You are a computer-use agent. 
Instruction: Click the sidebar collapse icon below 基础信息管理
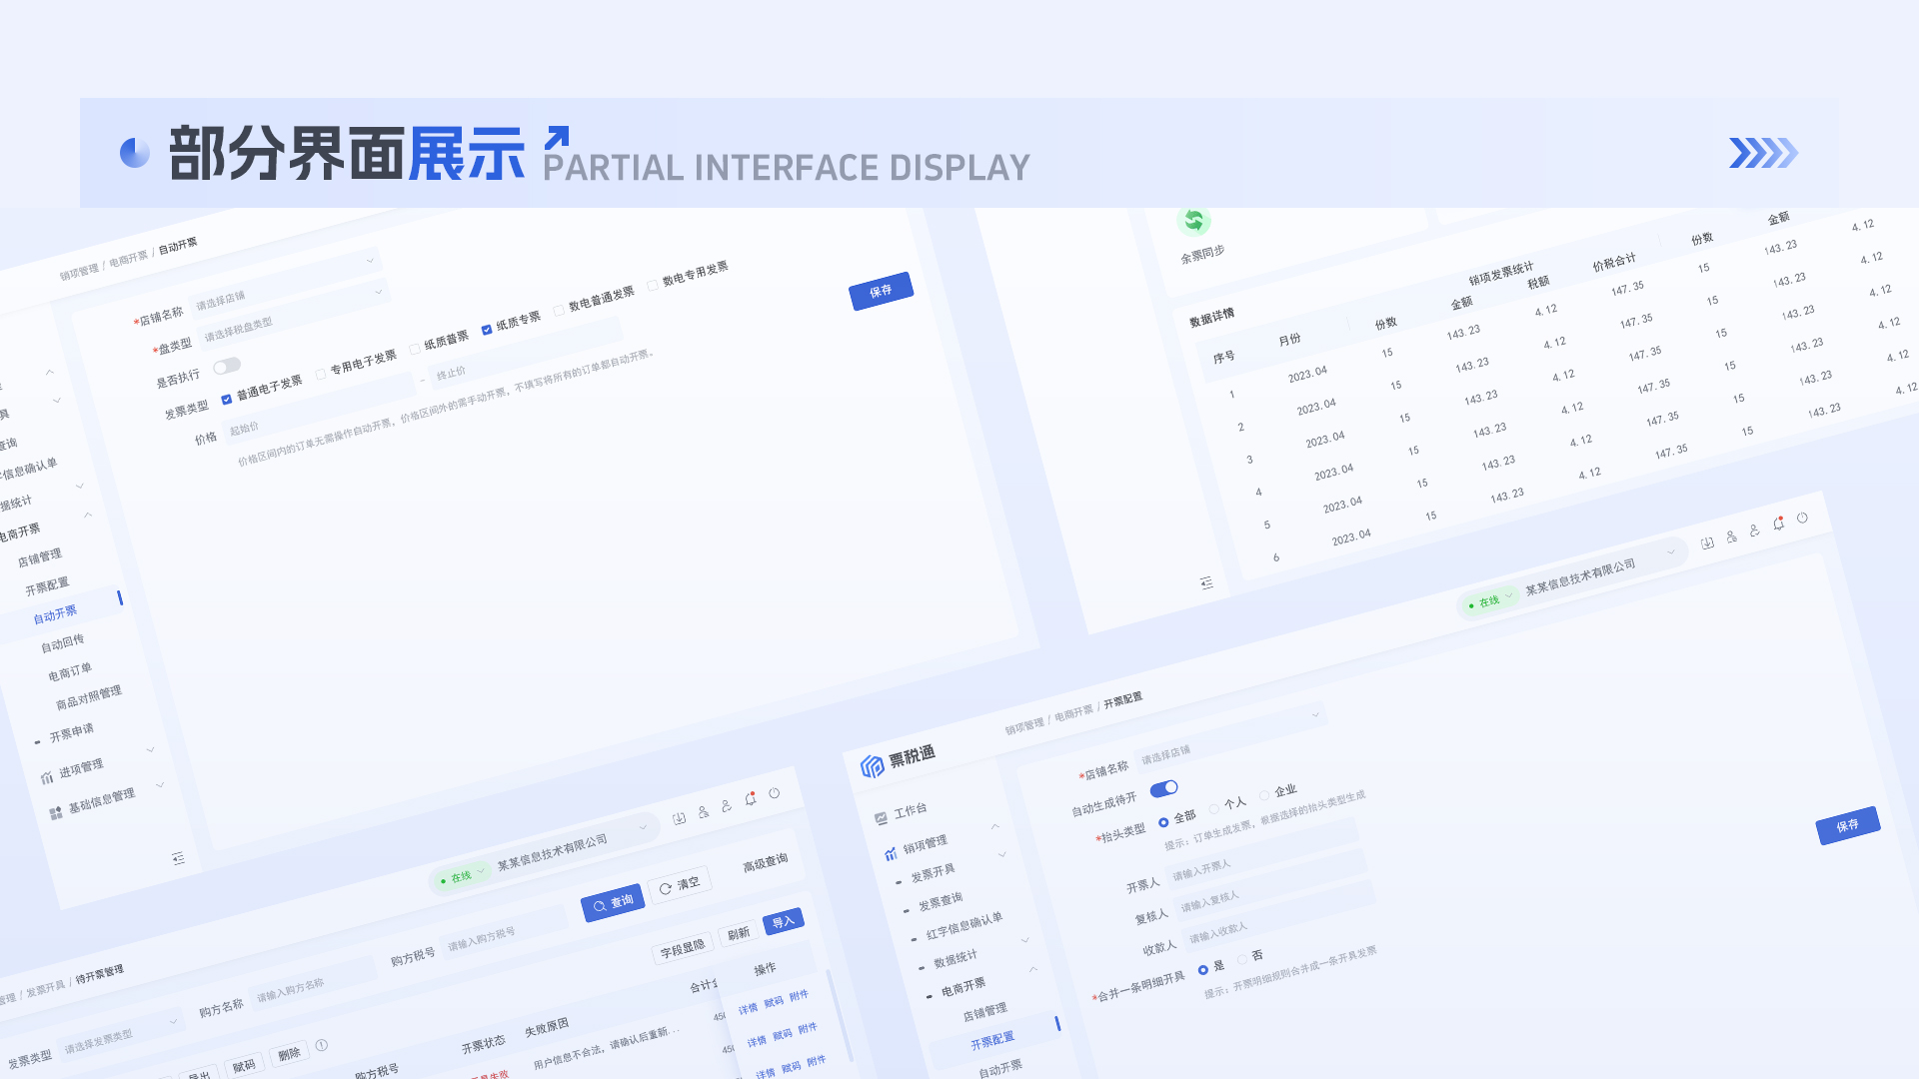178,858
